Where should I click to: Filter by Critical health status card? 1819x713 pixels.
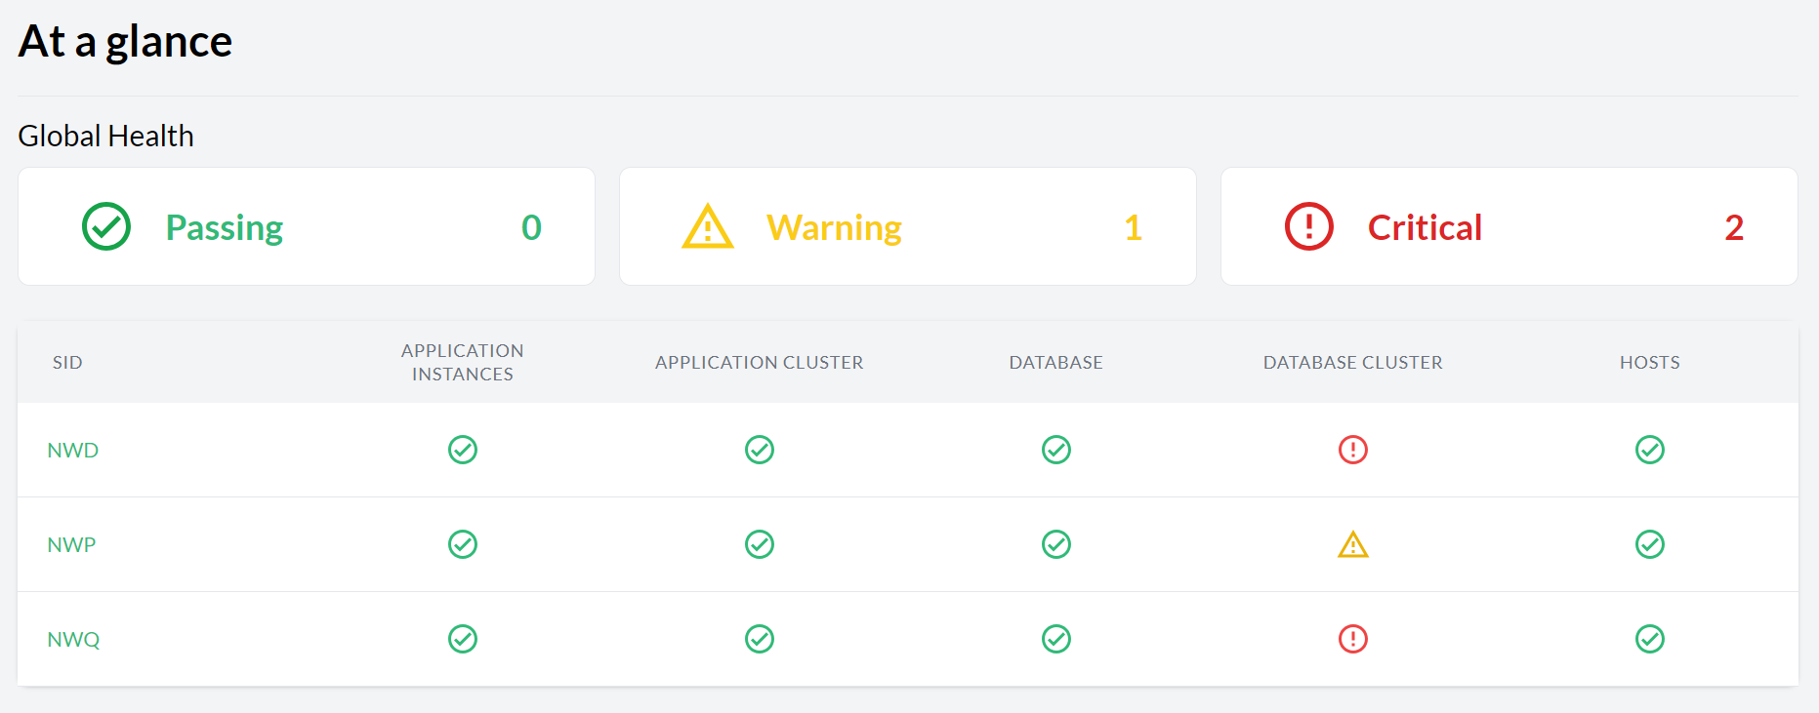tap(1509, 226)
